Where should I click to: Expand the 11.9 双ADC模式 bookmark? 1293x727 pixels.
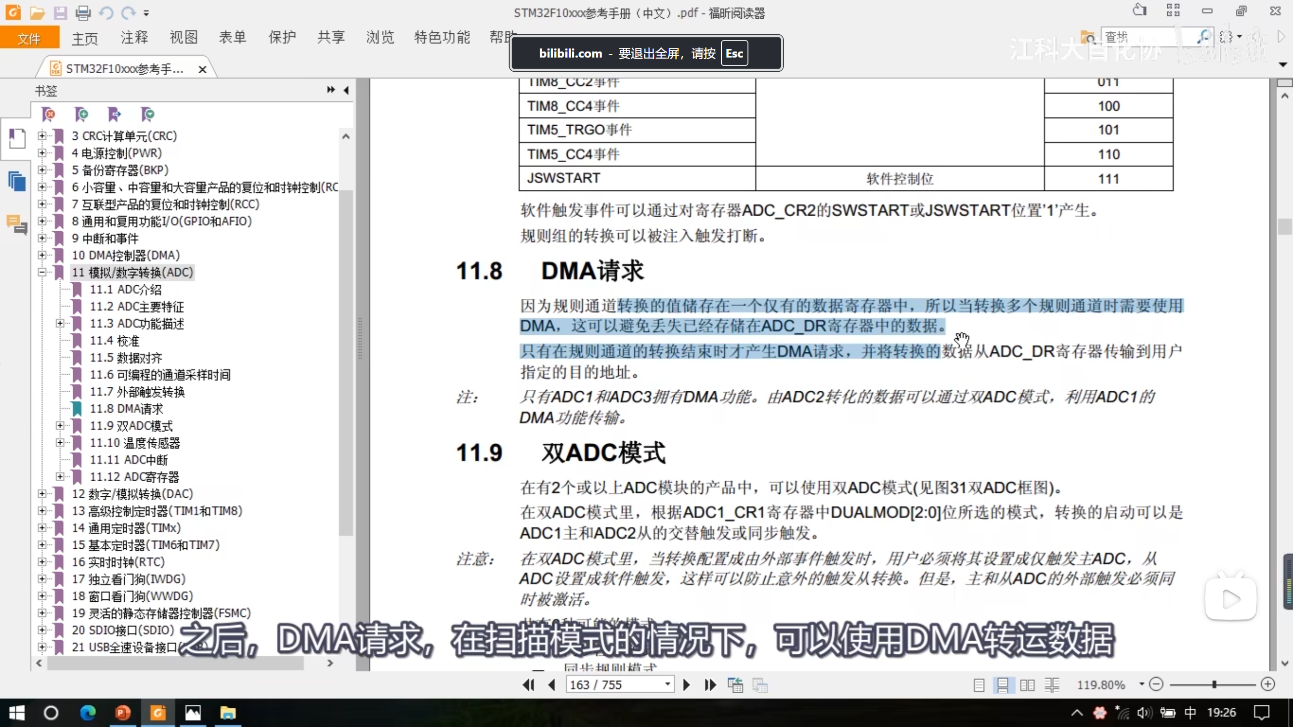click(x=60, y=426)
